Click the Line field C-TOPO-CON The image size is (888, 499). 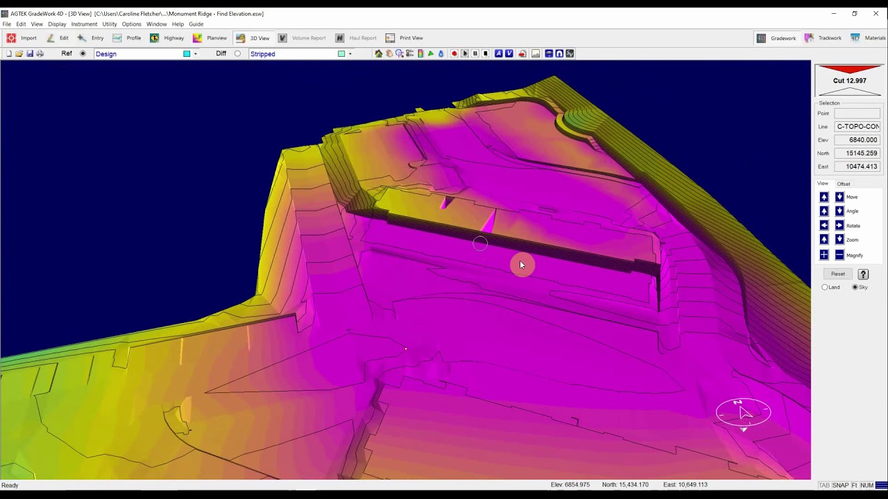(x=857, y=127)
